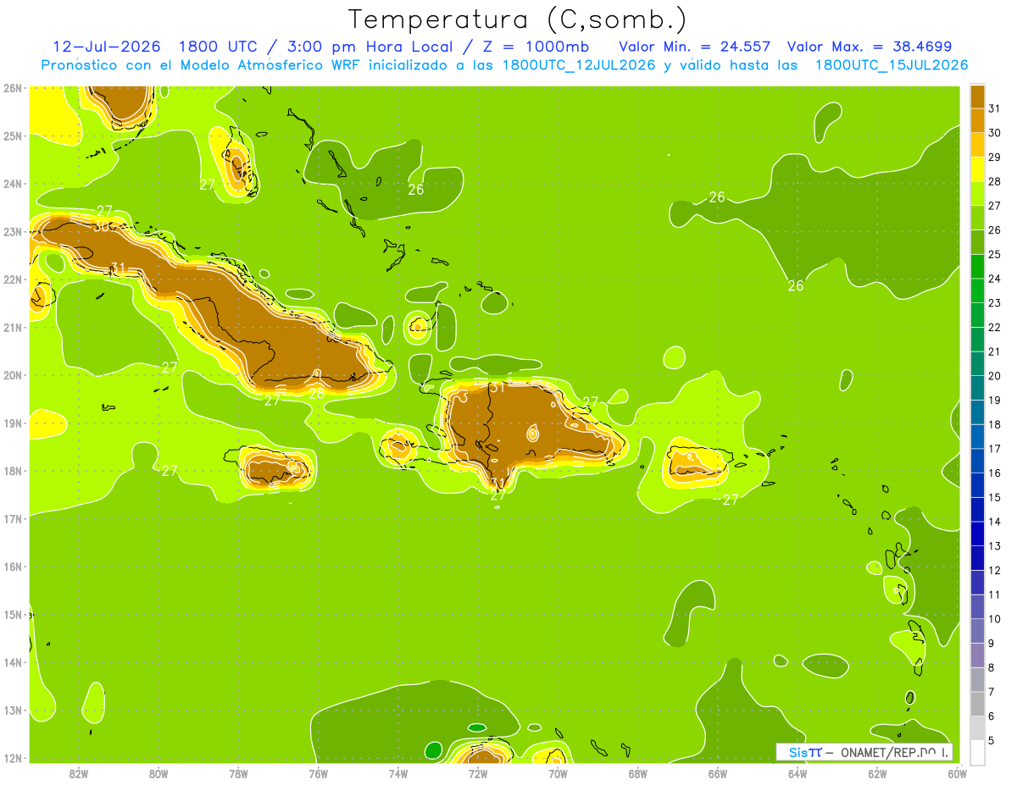Screen dimensions: 1017x785
Task: Click the '12N' latitude axis label
Action: [x=12, y=758]
